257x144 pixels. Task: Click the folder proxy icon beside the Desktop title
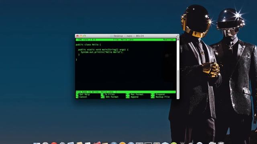click(x=112, y=36)
